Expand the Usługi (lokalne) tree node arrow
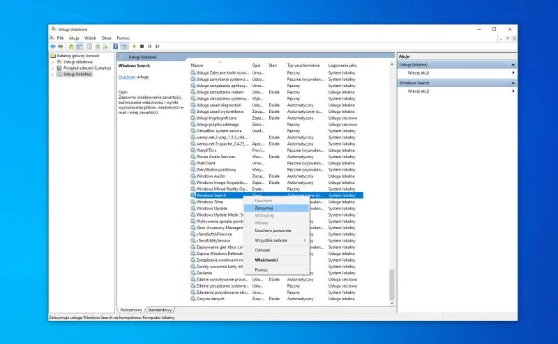Image resolution: width=558 pixels, height=344 pixels. [x=53, y=75]
